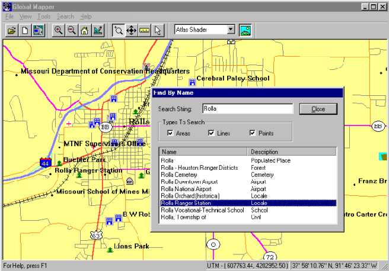
Task: Select Rolla - Houston Ranger Districts row
Action: [248, 167]
